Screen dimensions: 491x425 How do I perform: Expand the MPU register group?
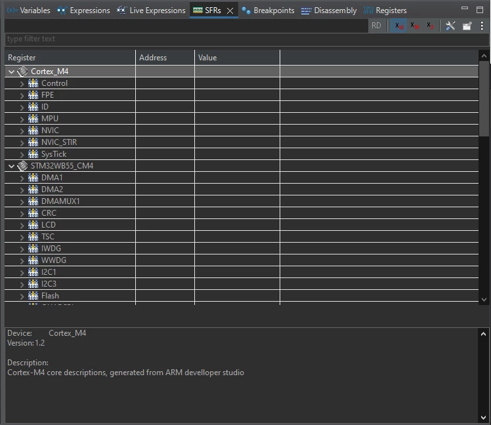(22, 119)
